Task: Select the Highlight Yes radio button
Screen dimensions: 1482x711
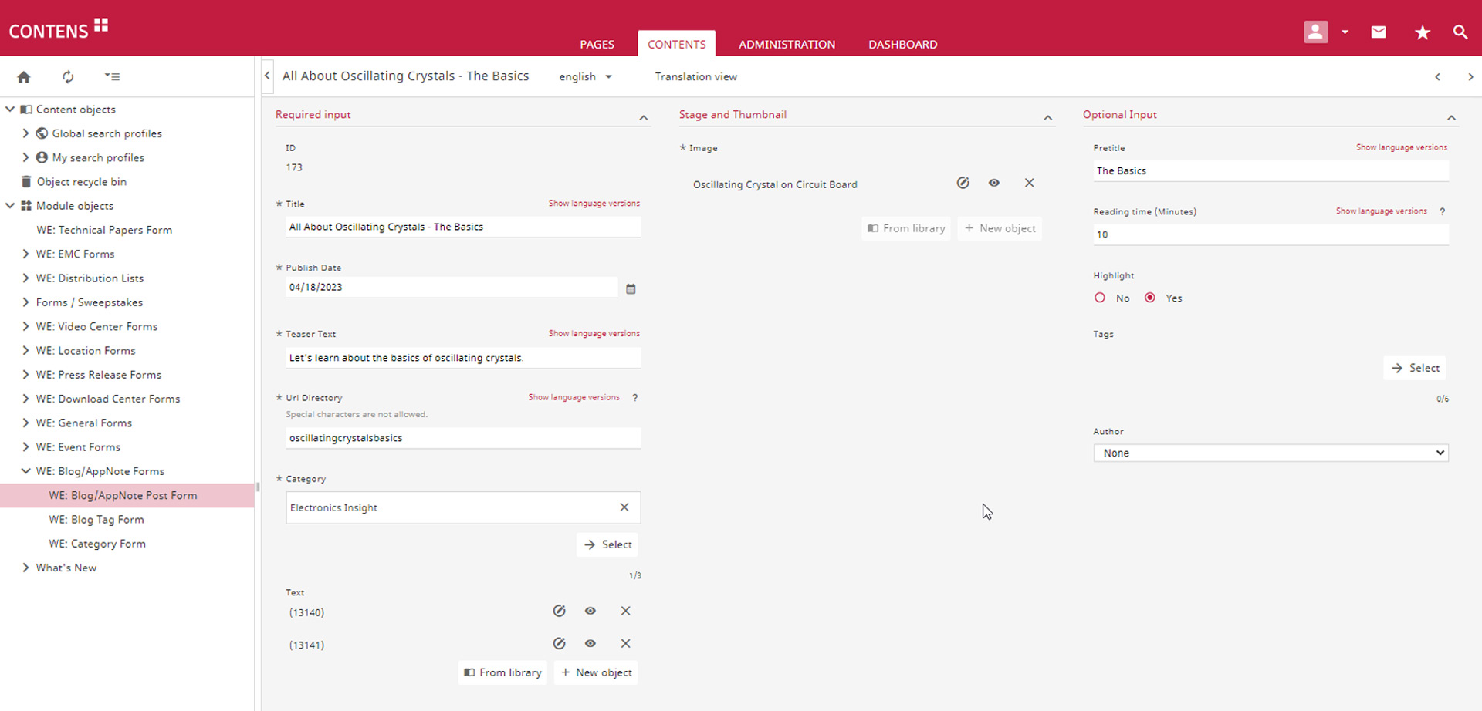Action: point(1150,298)
